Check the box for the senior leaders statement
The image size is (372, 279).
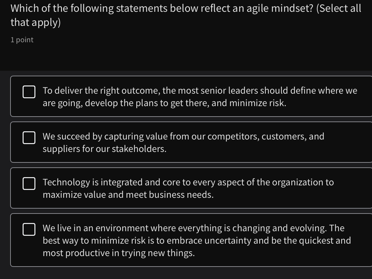point(29,92)
